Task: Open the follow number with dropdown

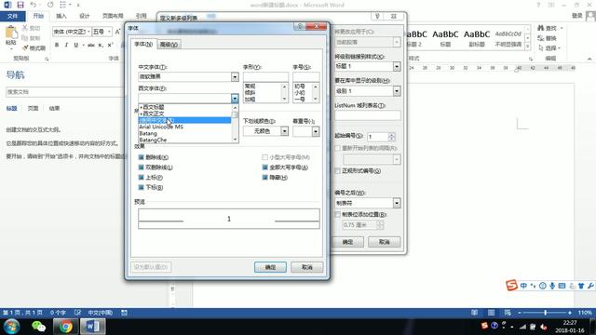Action: (x=397, y=203)
